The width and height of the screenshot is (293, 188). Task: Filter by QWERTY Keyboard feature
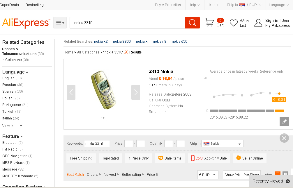point(18,176)
